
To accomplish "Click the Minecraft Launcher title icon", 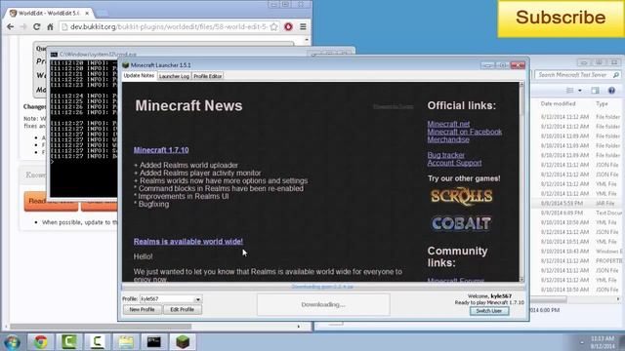I will 126,65.
